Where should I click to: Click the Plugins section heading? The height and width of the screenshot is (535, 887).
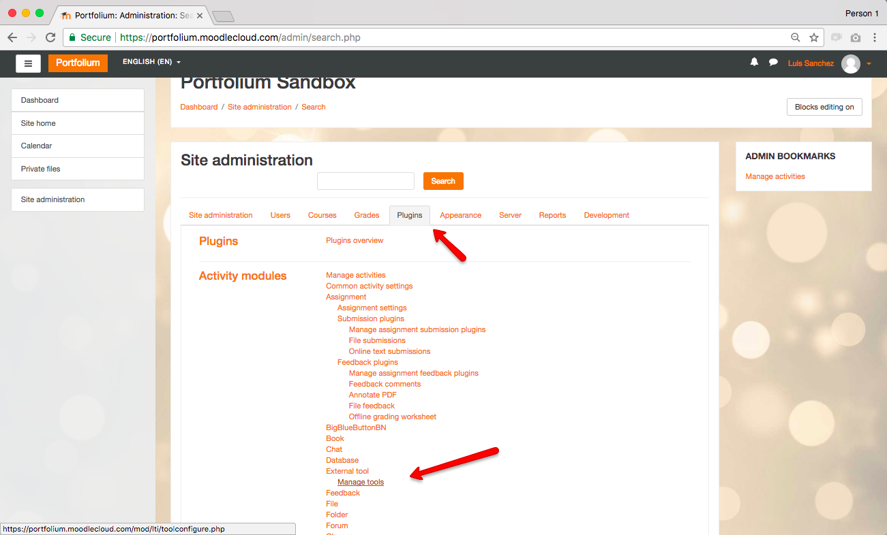(x=218, y=241)
